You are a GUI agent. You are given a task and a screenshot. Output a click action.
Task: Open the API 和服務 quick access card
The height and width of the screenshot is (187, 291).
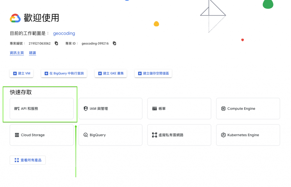41,109
